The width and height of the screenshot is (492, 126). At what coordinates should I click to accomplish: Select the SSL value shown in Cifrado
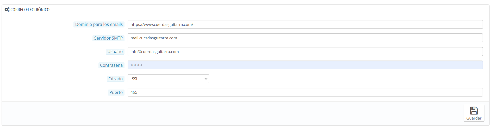(135, 79)
